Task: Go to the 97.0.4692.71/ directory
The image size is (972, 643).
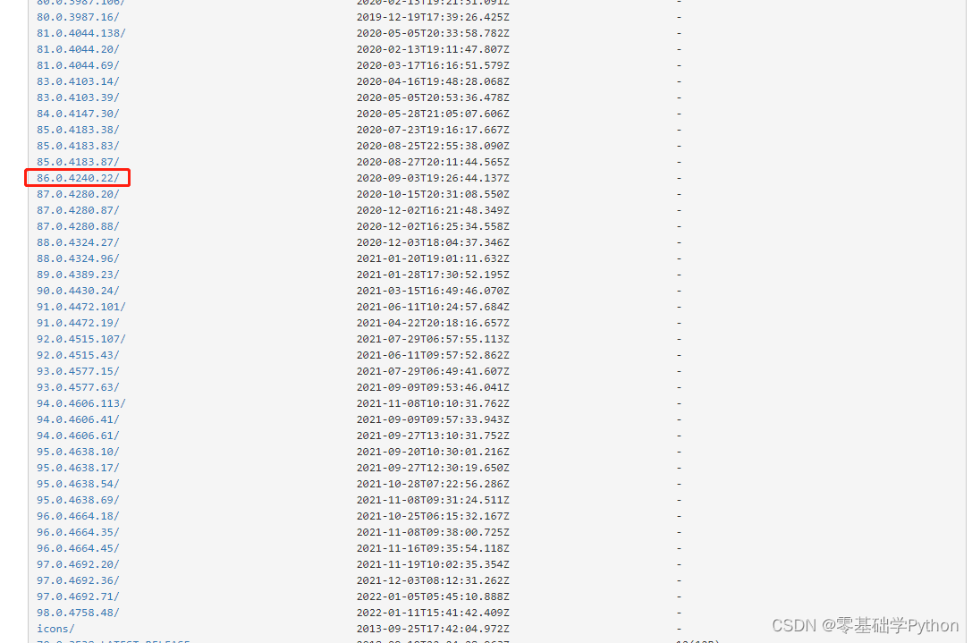Action: [78, 597]
